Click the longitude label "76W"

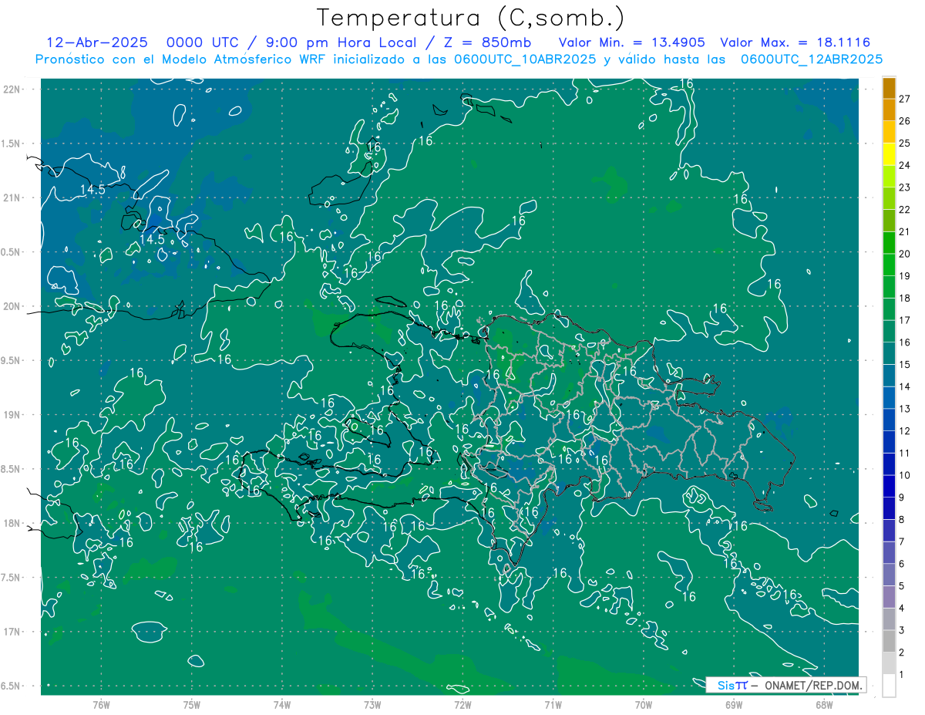tap(101, 704)
